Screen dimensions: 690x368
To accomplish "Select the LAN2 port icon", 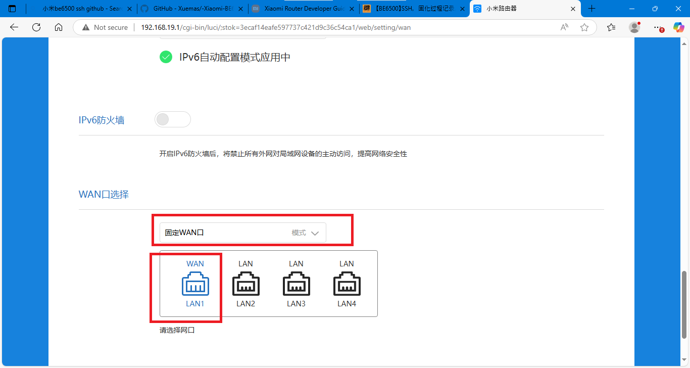I will [x=245, y=284].
